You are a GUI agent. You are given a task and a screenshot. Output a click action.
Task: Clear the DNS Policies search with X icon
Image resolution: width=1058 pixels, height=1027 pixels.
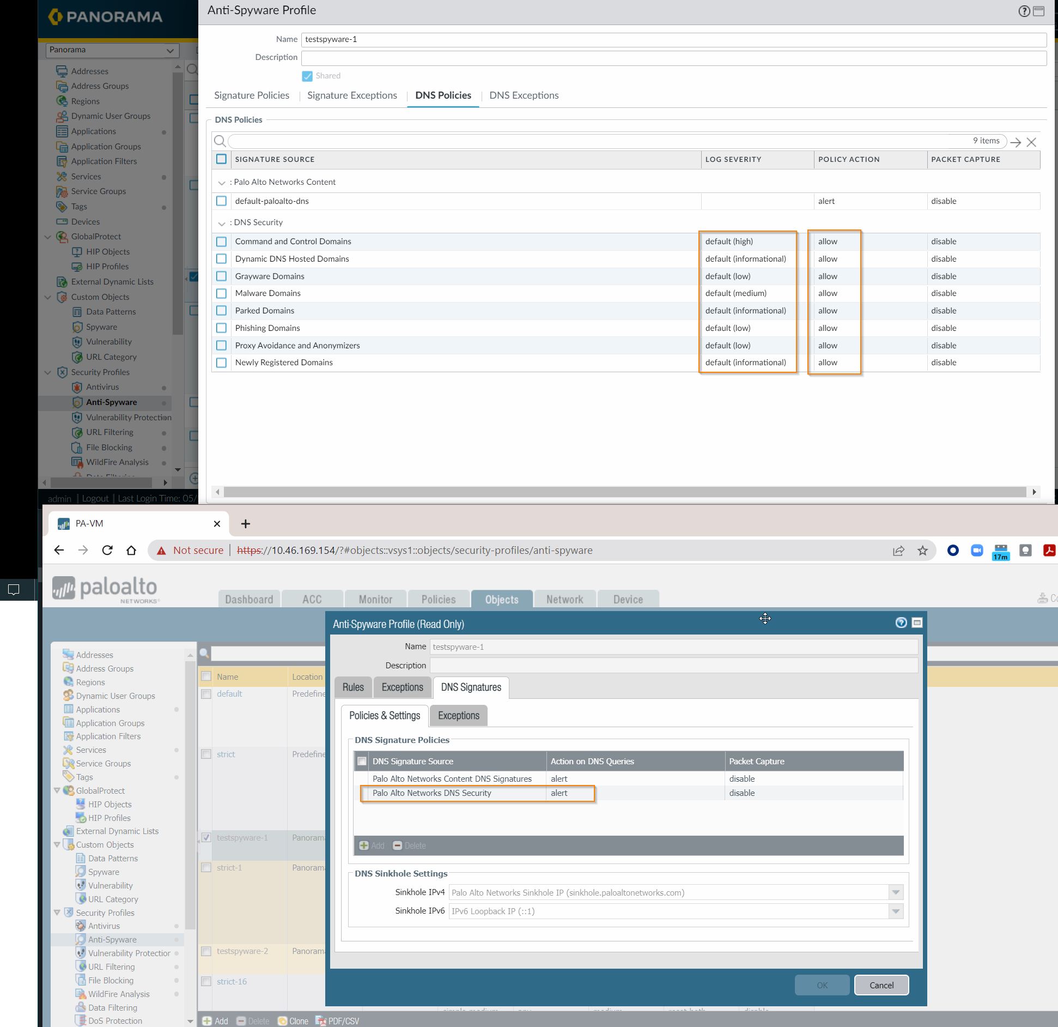1031,142
